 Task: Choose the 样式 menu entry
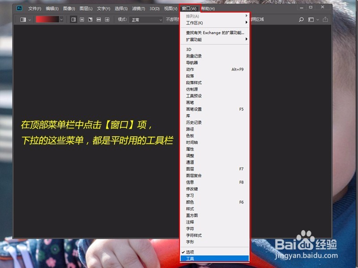coord(215,209)
